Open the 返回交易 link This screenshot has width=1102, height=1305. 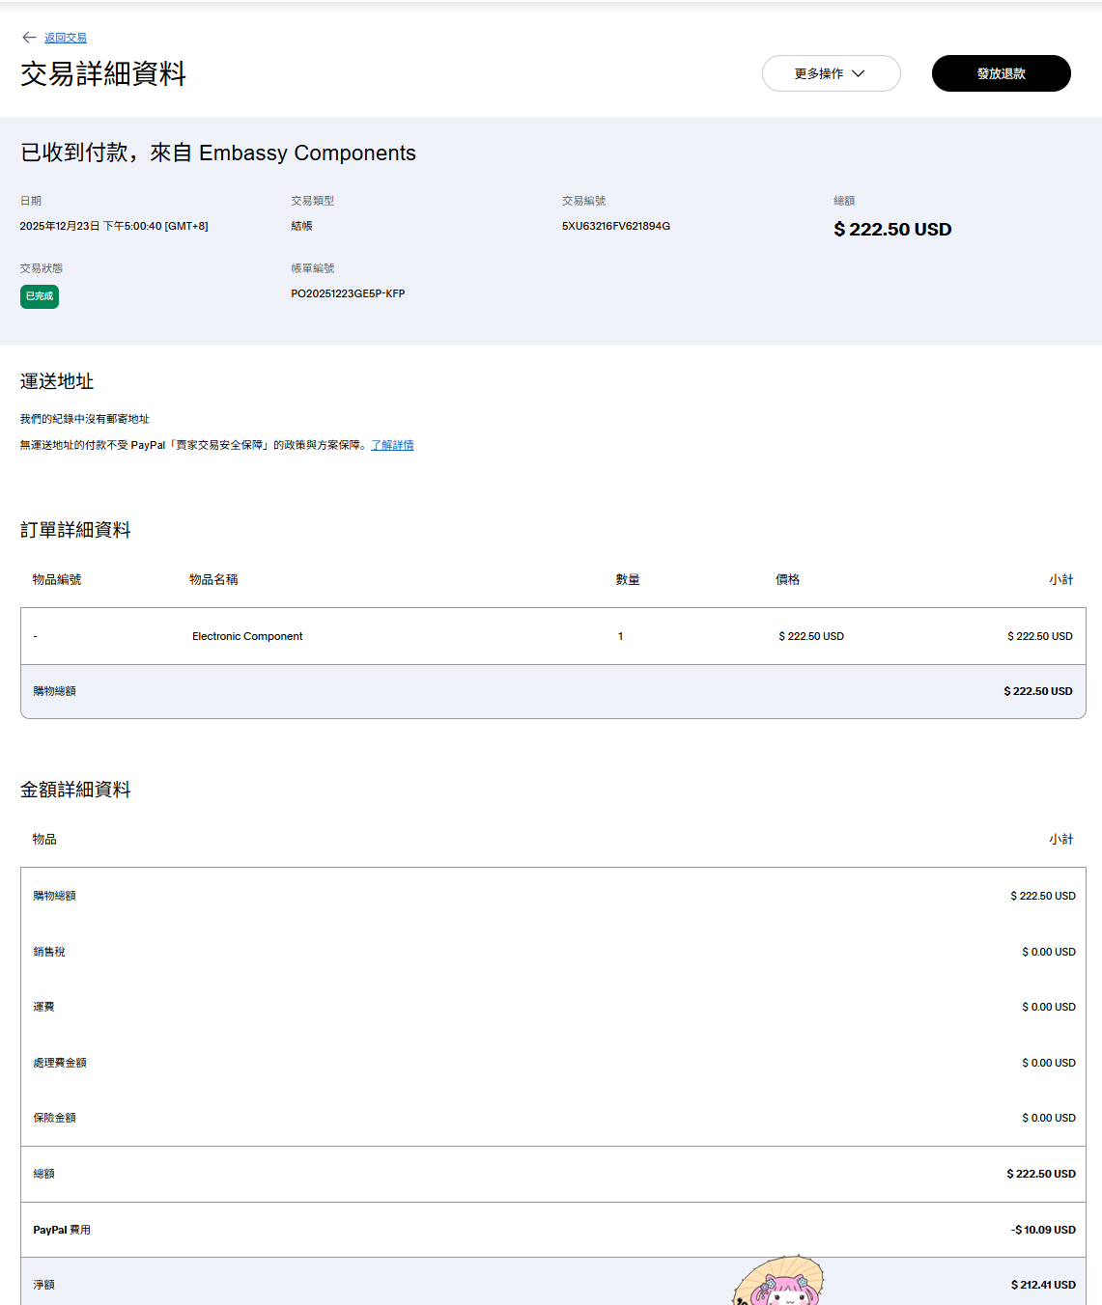66,38
